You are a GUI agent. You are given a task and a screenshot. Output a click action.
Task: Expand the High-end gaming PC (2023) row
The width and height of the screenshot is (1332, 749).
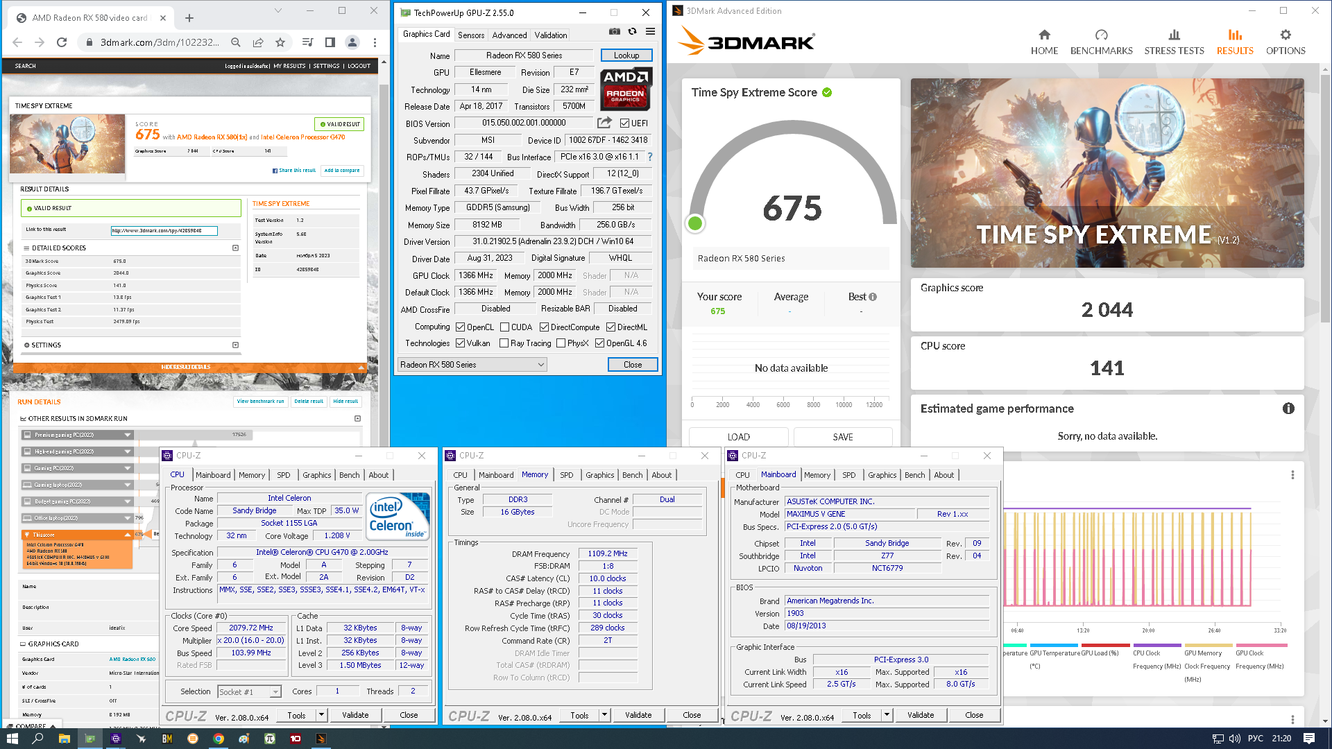click(x=128, y=451)
